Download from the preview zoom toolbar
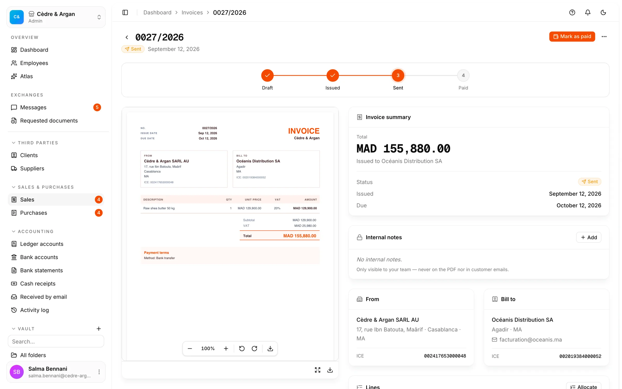Viewport: 622px width, 389px height. click(270, 349)
